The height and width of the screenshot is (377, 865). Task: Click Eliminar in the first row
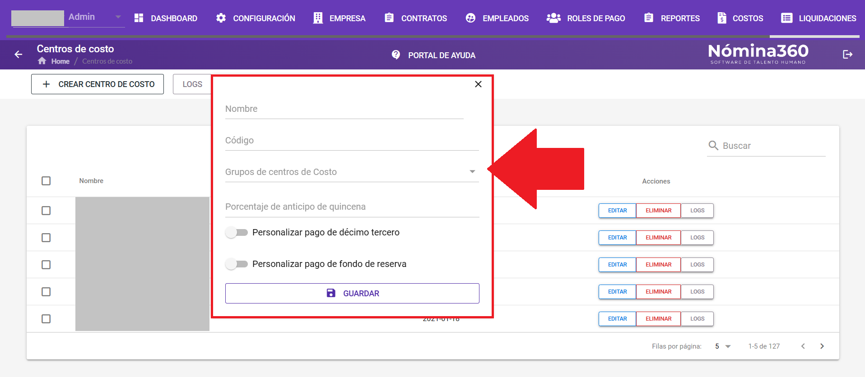pyautogui.click(x=658, y=211)
